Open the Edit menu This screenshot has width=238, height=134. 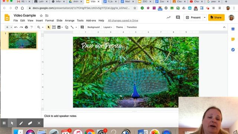(x=23, y=20)
